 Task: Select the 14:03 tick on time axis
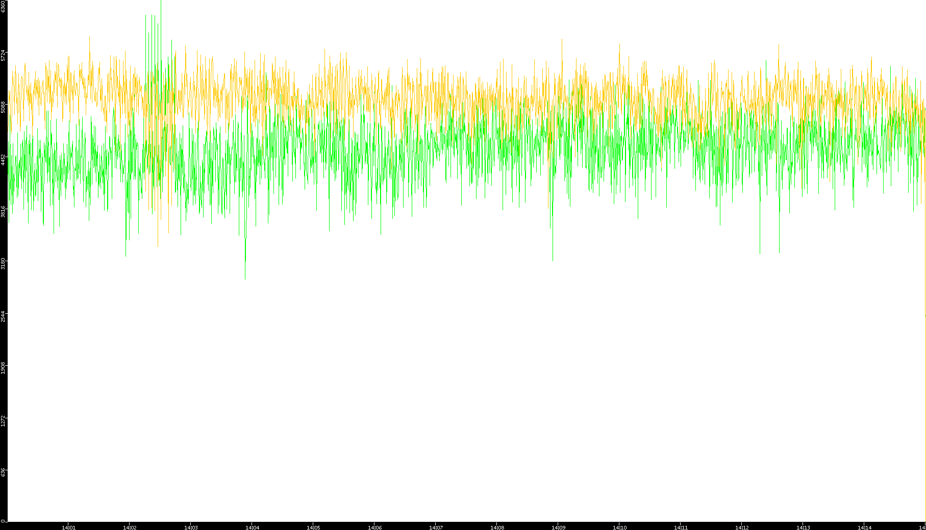[x=191, y=527]
